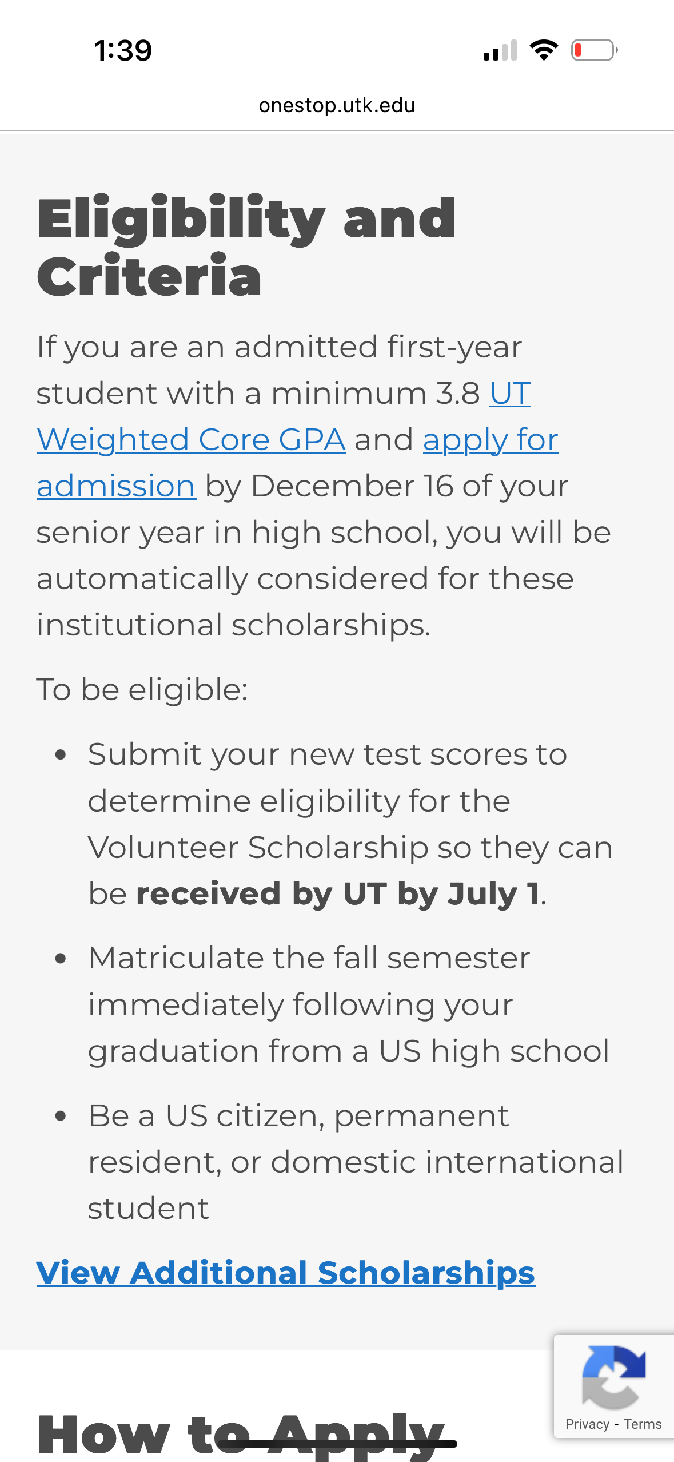Viewport: 674px width, 1462px height.
Task: Click the reCAPTCHA logo badge
Action: 613,1377
